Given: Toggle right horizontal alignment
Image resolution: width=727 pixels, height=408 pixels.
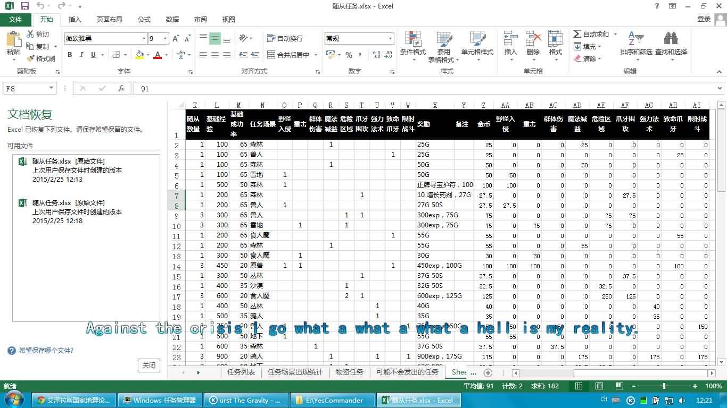Looking at the screenshot, I should coord(227,55).
